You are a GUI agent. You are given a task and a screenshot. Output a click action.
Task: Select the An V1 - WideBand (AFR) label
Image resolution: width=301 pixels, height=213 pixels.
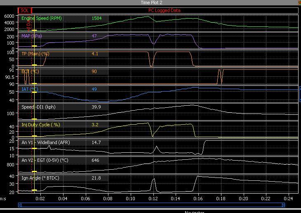coord(46,142)
